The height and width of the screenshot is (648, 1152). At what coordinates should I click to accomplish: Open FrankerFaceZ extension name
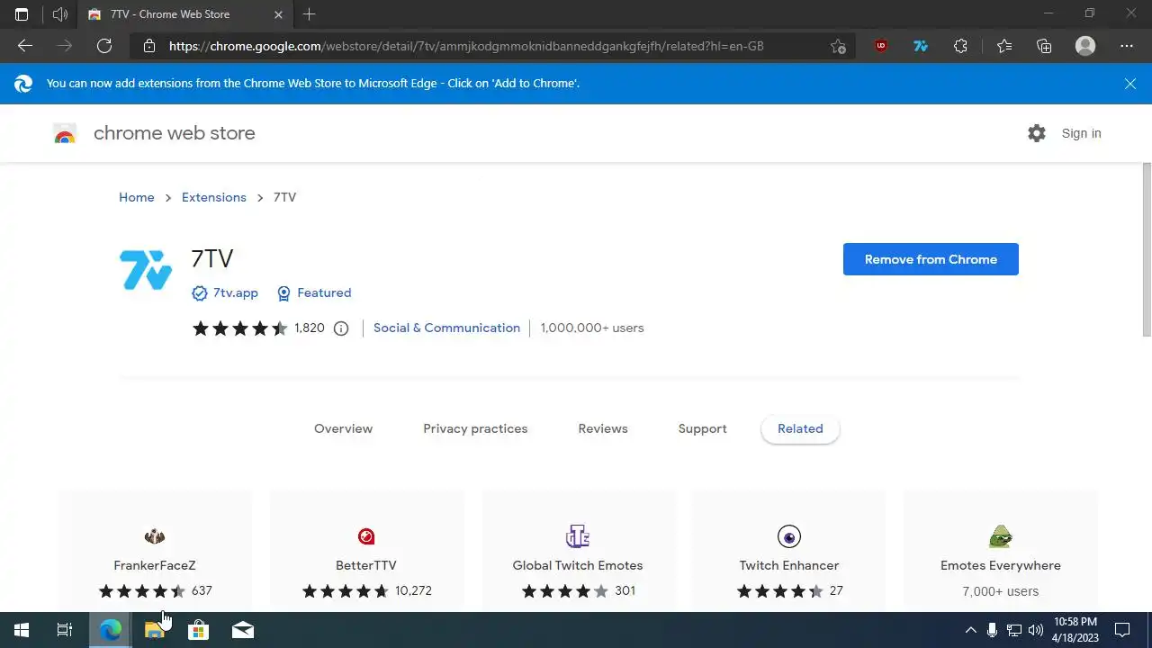(155, 566)
